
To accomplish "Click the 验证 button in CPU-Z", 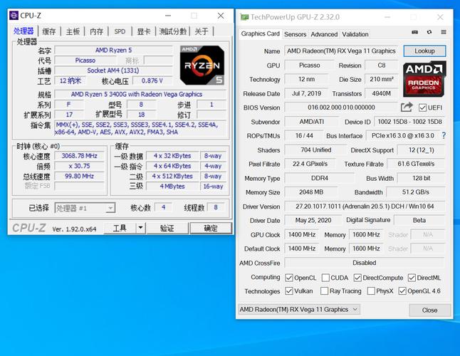I will (167, 228).
